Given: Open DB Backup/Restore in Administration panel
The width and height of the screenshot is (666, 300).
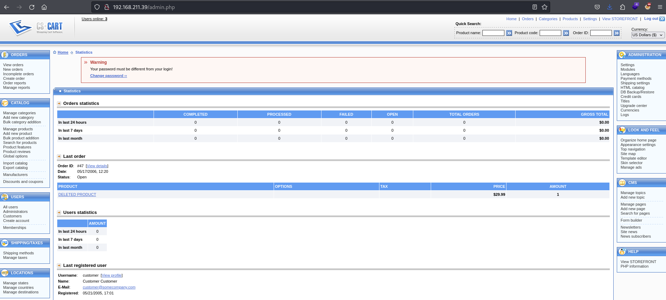Looking at the screenshot, I should 637,92.
